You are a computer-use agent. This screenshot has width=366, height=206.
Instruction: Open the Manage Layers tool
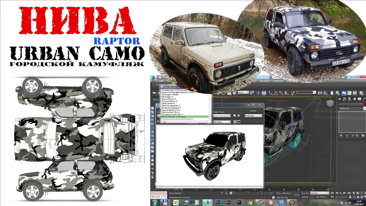(x=338, y=93)
